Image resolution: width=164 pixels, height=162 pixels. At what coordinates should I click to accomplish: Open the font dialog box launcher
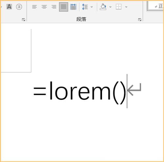[x=24, y=20]
